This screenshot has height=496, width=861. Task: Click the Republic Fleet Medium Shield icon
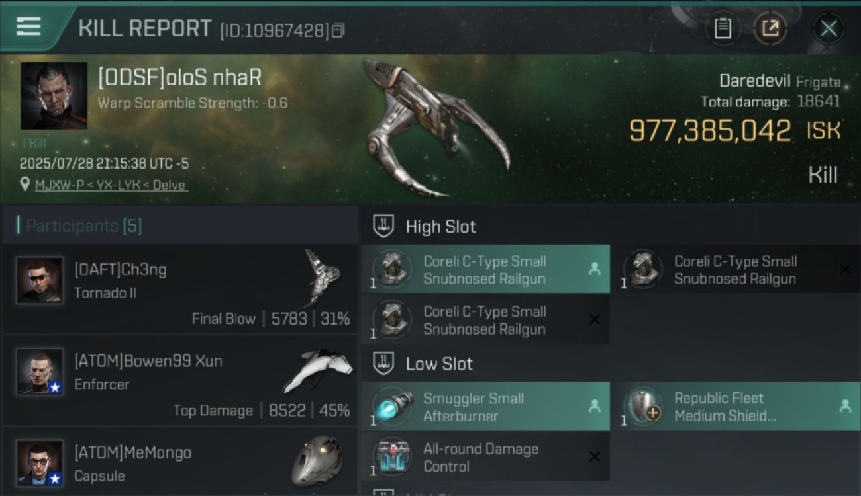click(643, 407)
